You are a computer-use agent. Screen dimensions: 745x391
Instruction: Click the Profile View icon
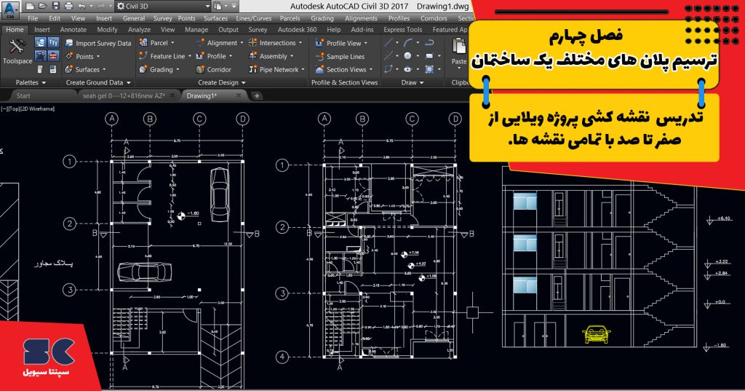[x=319, y=43]
